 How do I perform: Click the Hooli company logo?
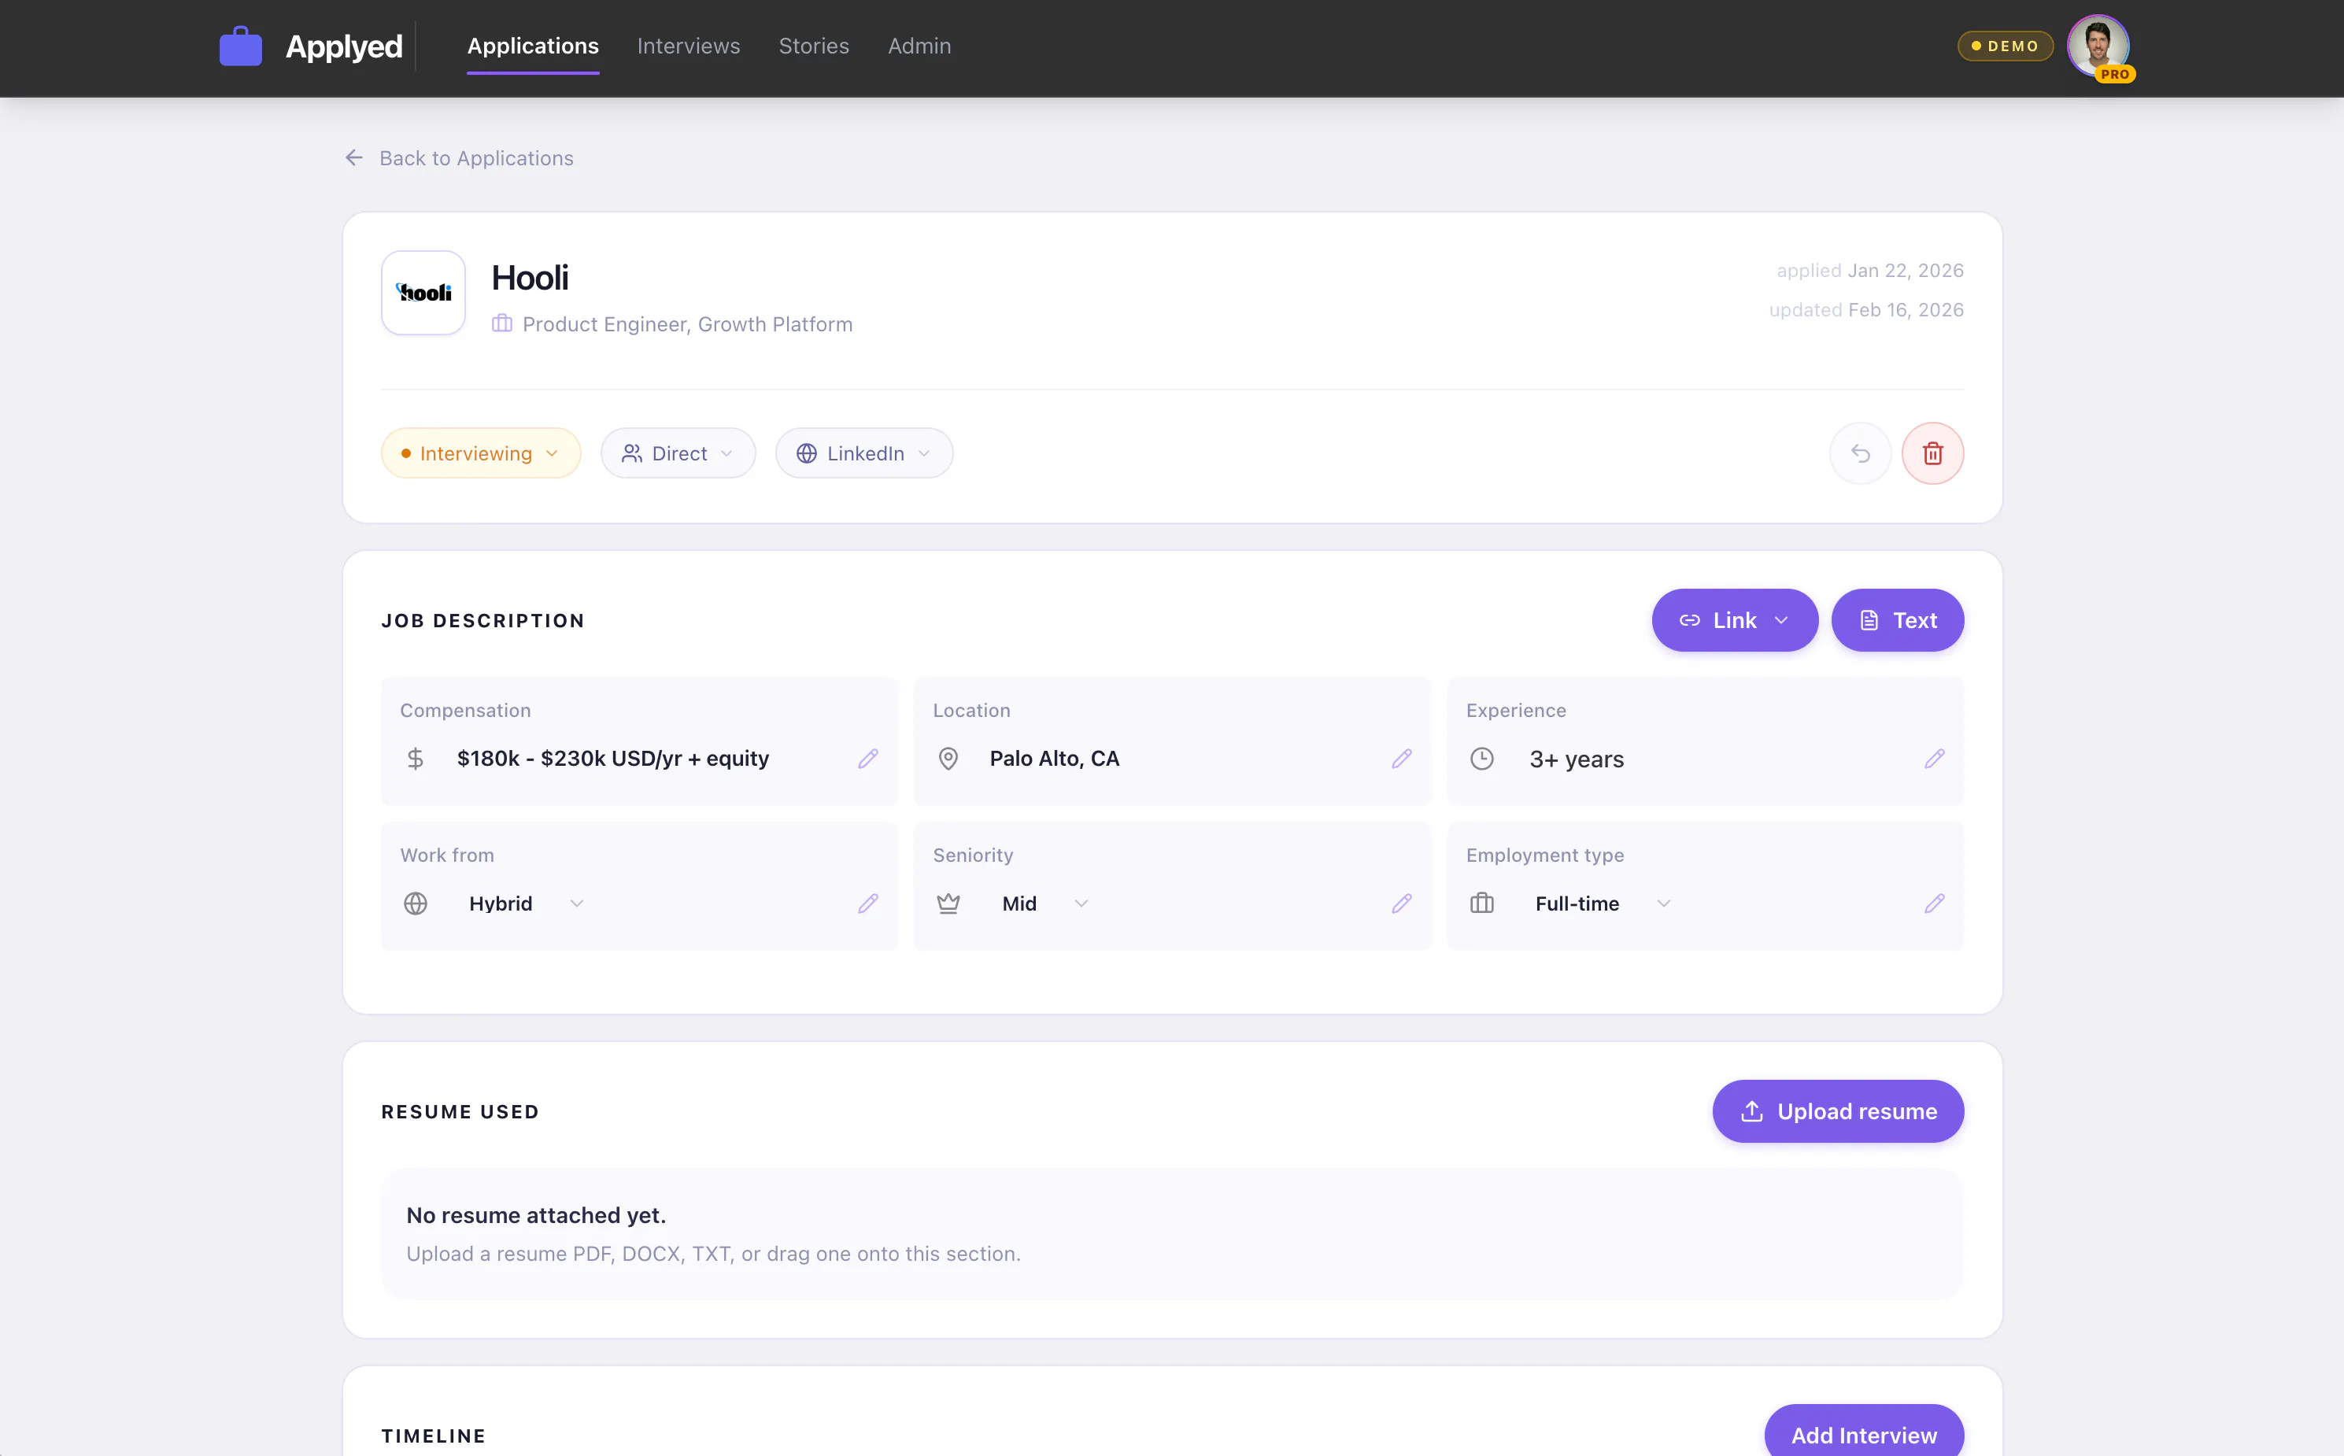coord(423,293)
